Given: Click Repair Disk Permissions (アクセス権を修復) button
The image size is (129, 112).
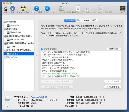Looking at the screenshot, I should pos(57,87).
